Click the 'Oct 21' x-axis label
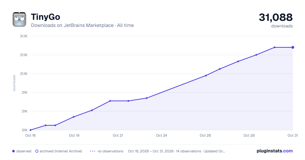Screen dimensions: 305x160 tap(118, 135)
